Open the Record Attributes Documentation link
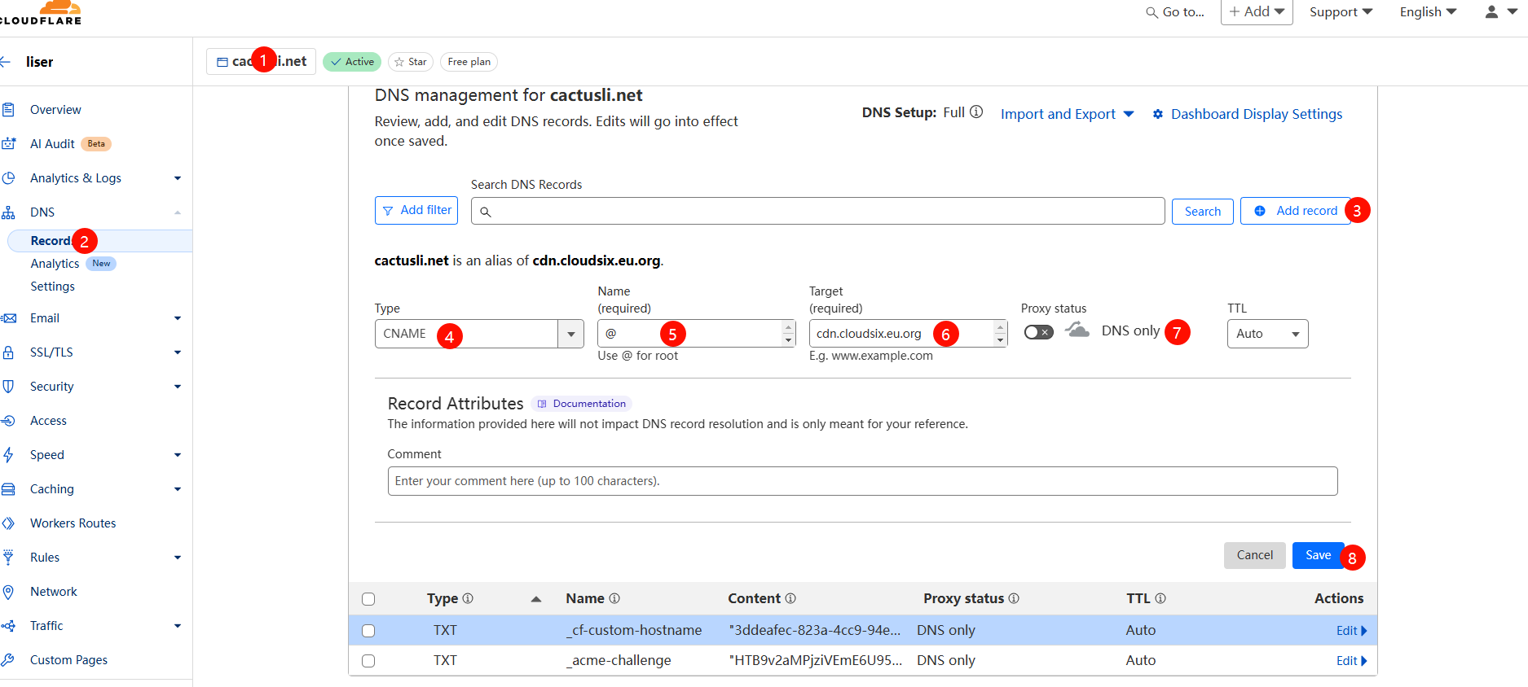 (582, 404)
